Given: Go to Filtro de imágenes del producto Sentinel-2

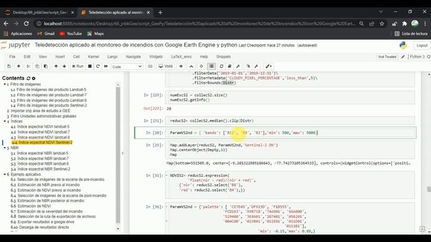Looking at the screenshot, I should [52, 106].
